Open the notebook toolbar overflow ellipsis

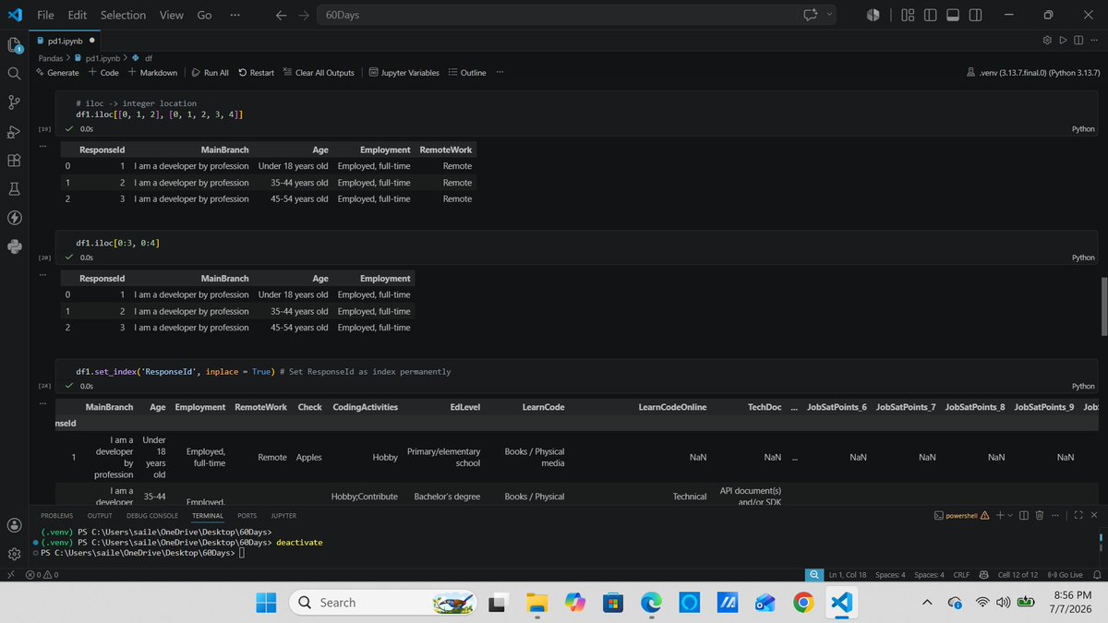pyautogui.click(x=500, y=72)
